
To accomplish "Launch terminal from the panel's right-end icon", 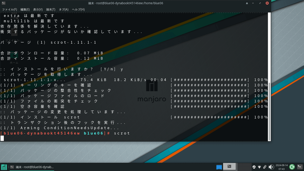I will [300, 167].
